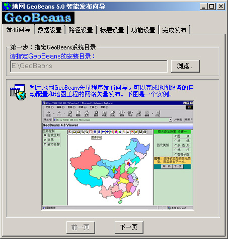Toggle the 省市名称 layer checkbox in the example
This screenshot has height=239, width=228.
(x=45, y=144)
